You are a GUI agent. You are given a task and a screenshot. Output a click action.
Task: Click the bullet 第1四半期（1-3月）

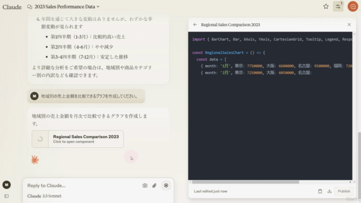(x=88, y=37)
